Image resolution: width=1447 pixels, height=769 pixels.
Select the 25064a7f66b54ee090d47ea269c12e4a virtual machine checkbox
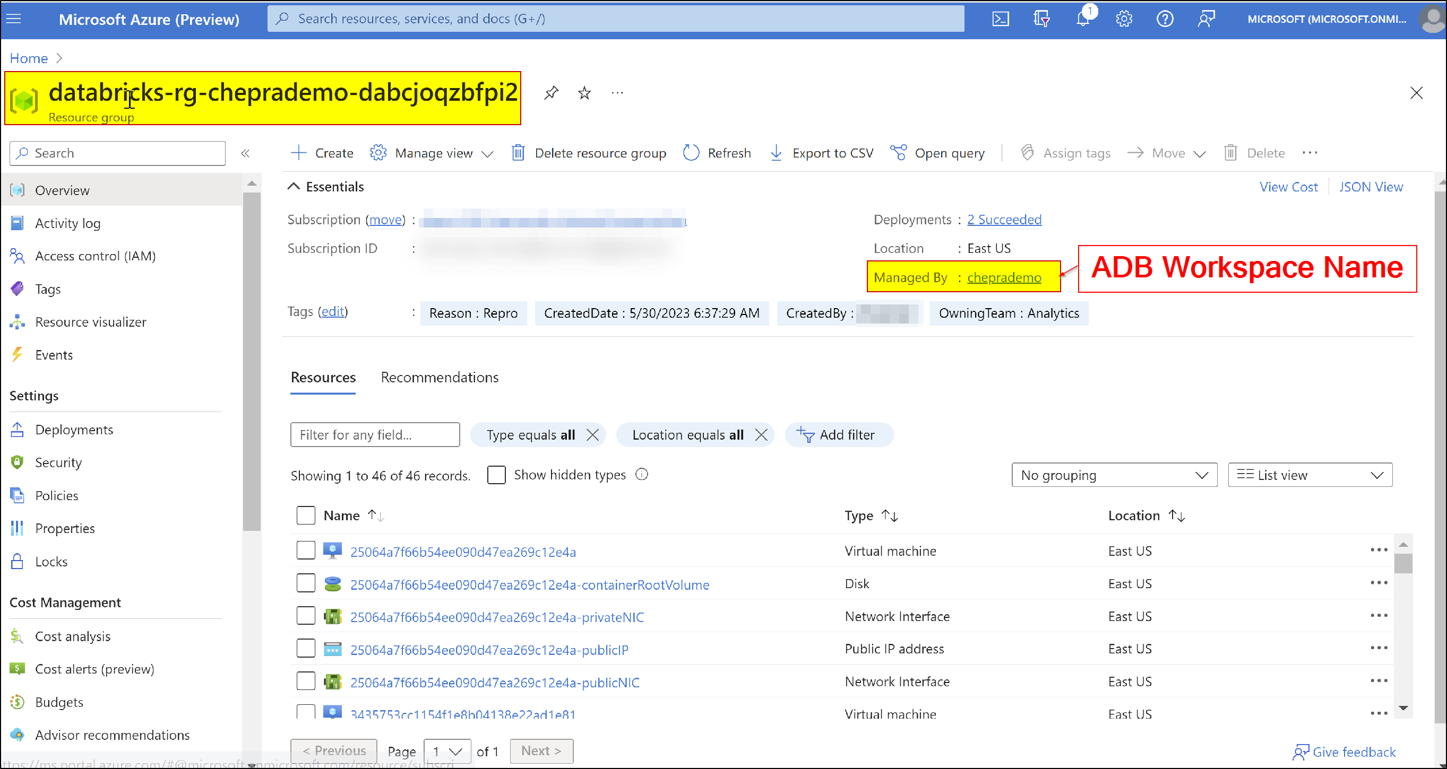click(306, 550)
